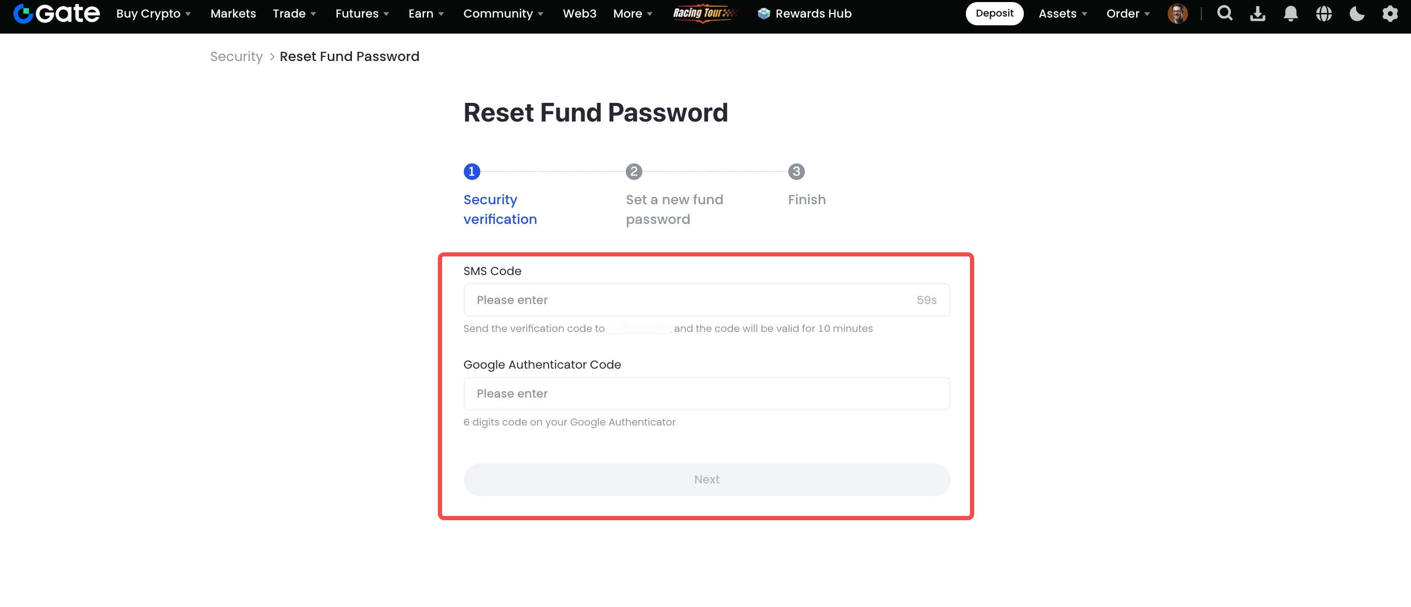Image resolution: width=1411 pixels, height=607 pixels.
Task: Click the Deposit button
Action: 994,13
